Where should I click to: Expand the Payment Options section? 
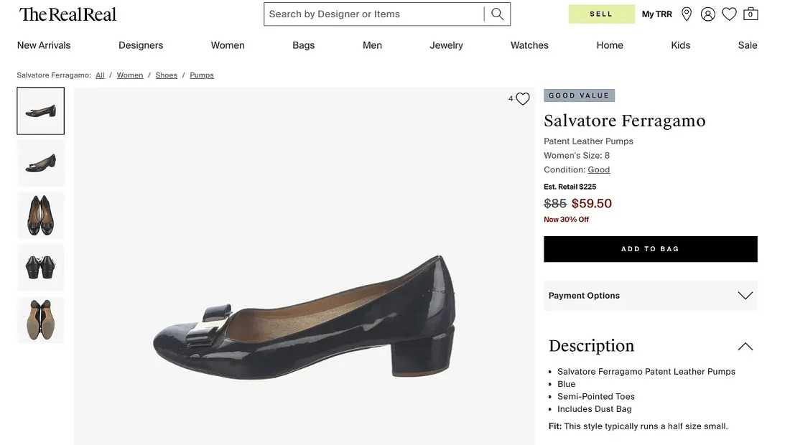pos(651,296)
